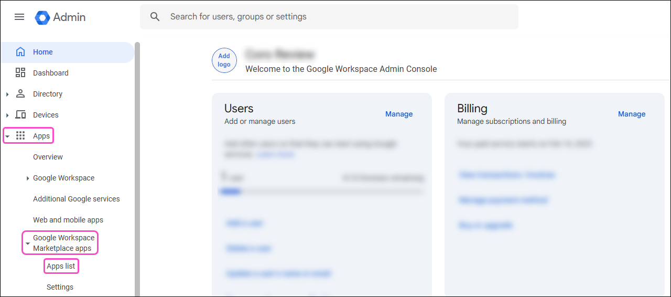Click the Dashboard grid icon
This screenshot has width=671, height=297.
pyautogui.click(x=20, y=73)
